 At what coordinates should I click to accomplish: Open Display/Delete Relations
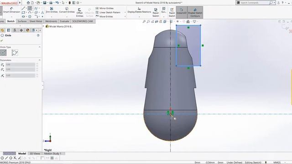(139, 10)
